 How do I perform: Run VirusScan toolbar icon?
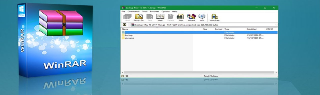click(x=214, y=17)
